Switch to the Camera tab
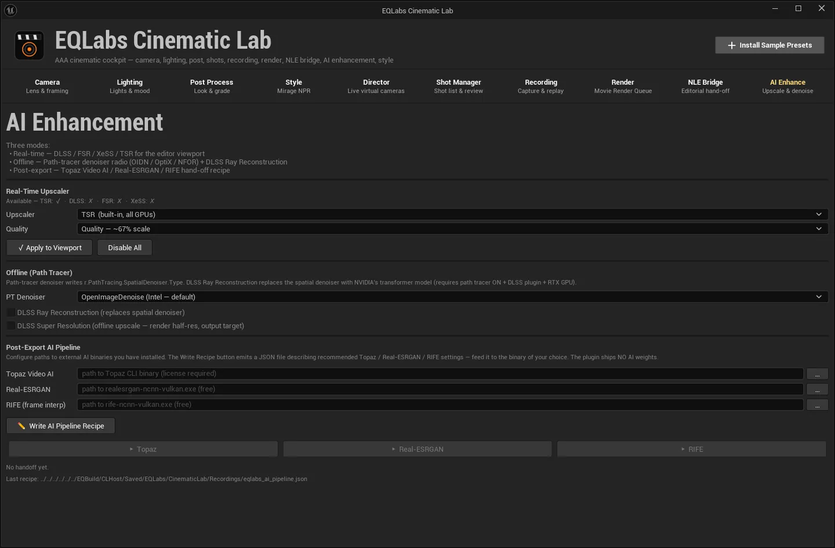The height and width of the screenshot is (548, 835). coord(47,86)
